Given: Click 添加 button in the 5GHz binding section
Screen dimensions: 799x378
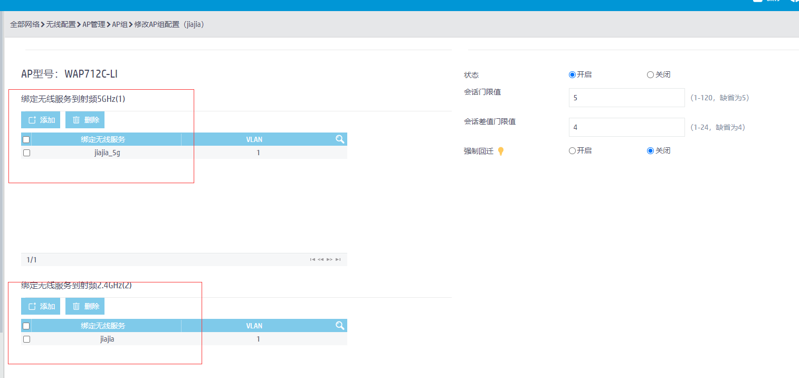Looking at the screenshot, I should pyautogui.click(x=41, y=120).
